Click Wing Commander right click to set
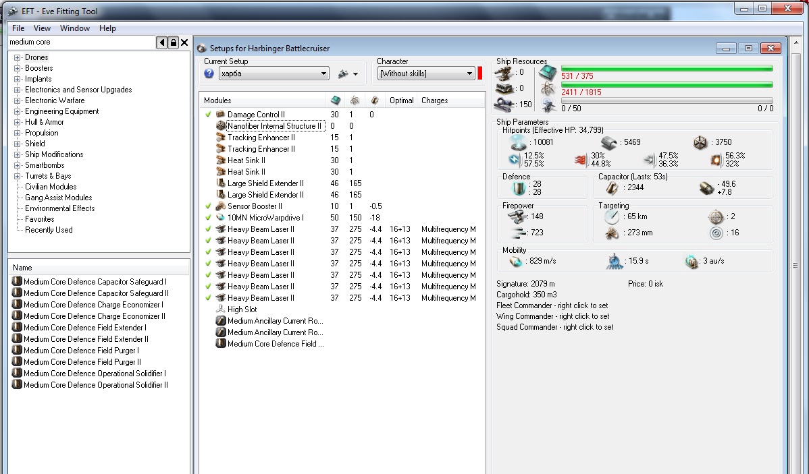 click(x=552, y=316)
